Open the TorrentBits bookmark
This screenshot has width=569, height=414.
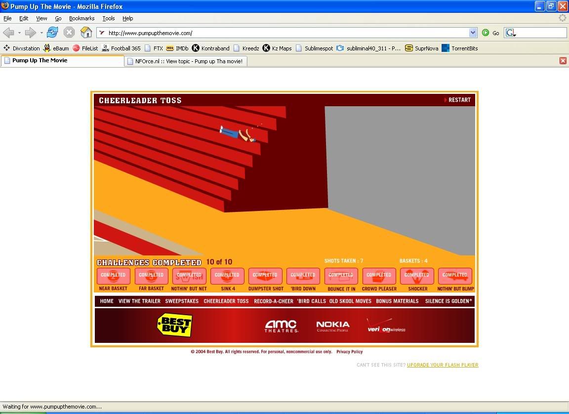460,48
